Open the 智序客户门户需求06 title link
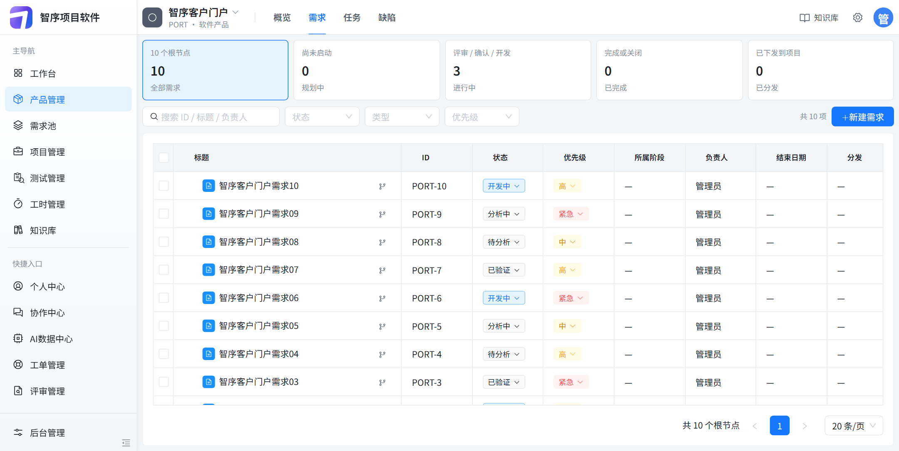 [x=259, y=298]
